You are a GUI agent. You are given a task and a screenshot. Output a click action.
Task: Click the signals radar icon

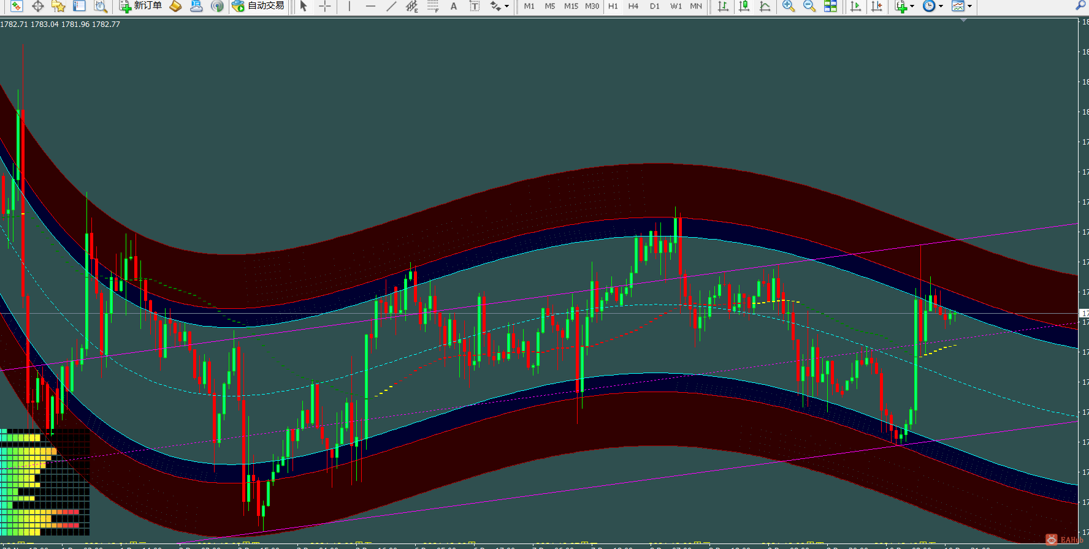(217, 6)
